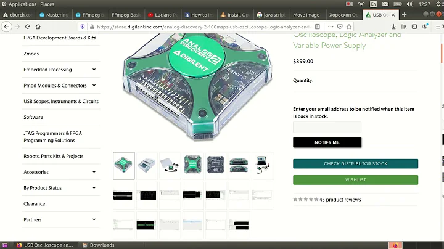Switch to the cburch.com tab

click(x=18, y=15)
